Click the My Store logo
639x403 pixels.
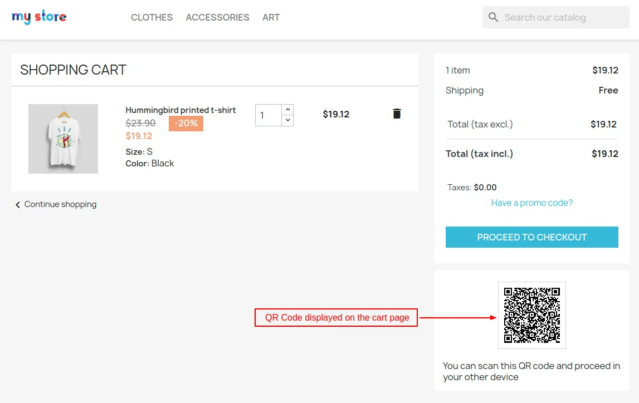coord(38,17)
